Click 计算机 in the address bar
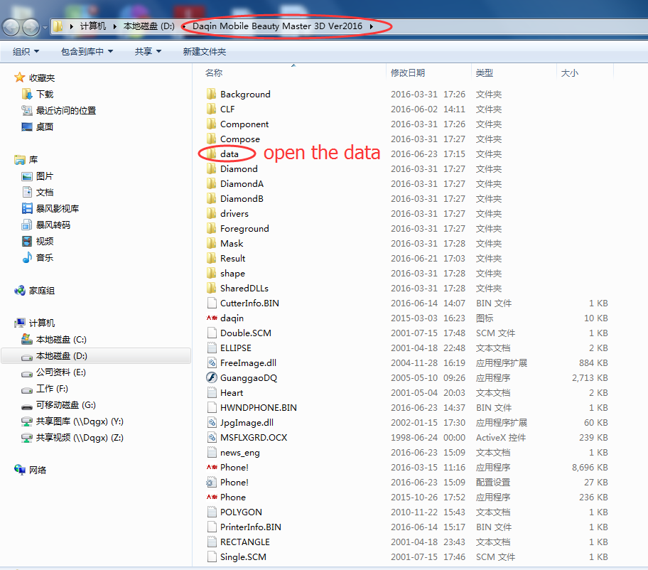 92,26
